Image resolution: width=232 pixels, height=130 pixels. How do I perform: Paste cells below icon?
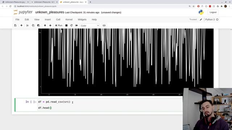38,26
